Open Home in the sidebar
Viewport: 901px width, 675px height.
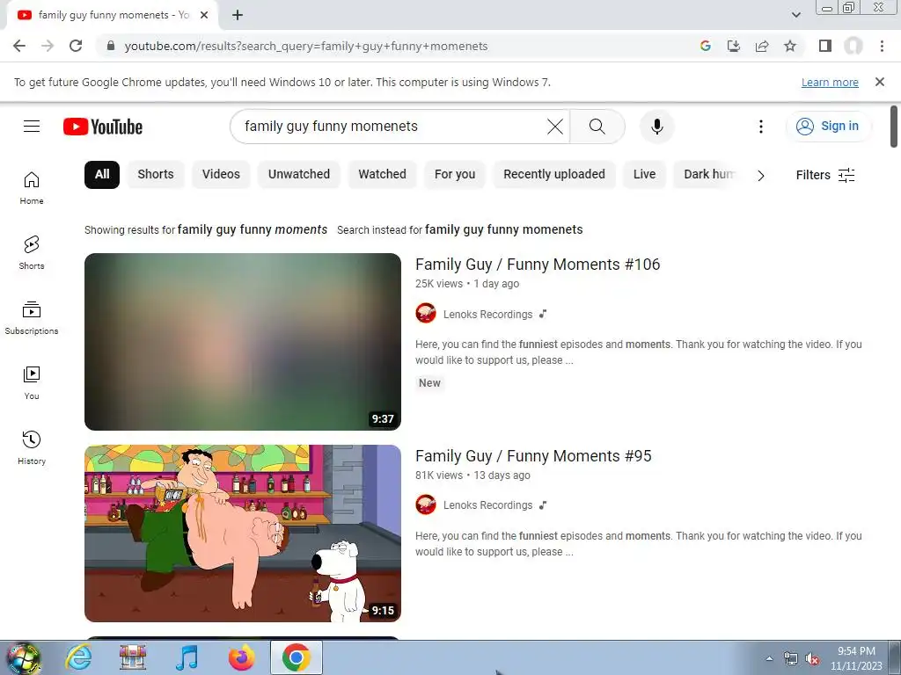pos(32,188)
